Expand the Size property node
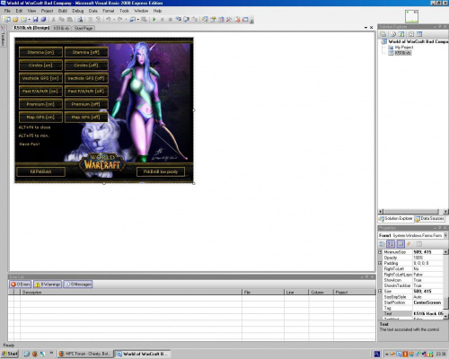The image size is (449, 359). 380,291
